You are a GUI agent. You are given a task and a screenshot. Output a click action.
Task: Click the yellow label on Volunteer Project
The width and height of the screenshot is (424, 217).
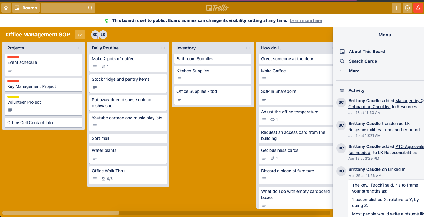point(13,97)
